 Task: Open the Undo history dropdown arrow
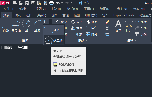pos(62,3)
